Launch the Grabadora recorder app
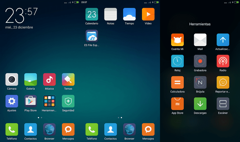240x142 pixels. pyautogui.click(x=200, y=61)
